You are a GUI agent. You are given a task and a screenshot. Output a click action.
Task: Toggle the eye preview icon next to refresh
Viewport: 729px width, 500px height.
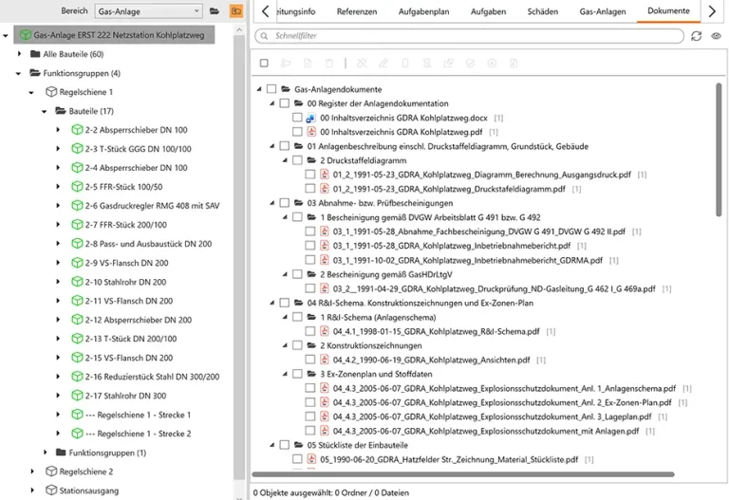pyautogui.click(x=717, y=36)
